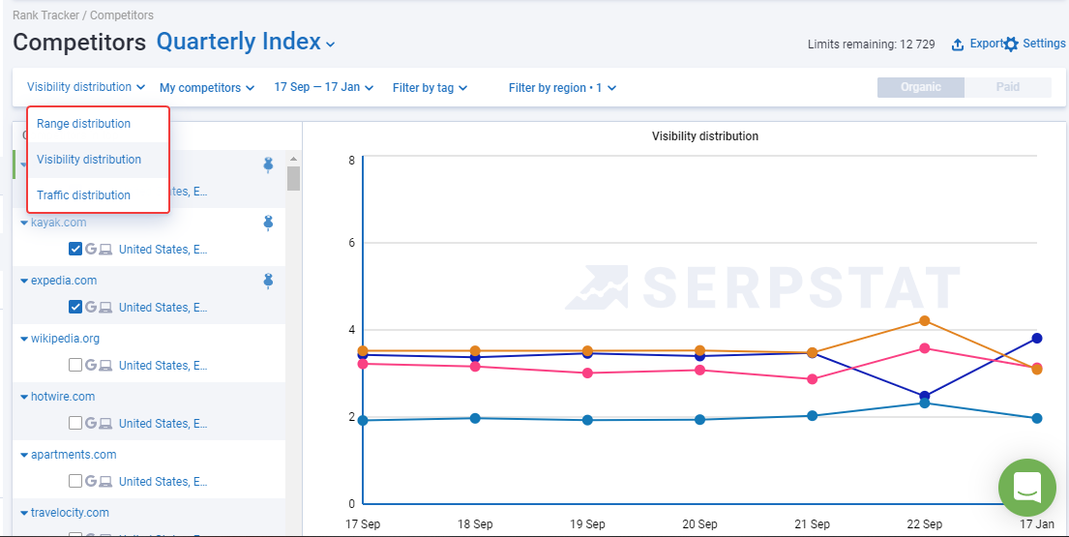
Task: Click the scrollbar up arrow in competitor list
Action: [x=294, y=158]
